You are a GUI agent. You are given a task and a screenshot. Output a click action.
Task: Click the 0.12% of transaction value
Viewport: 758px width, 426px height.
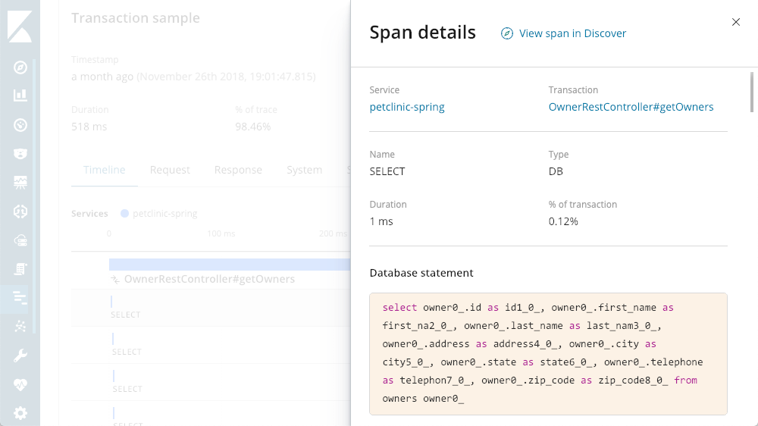[x=563, y=221]
